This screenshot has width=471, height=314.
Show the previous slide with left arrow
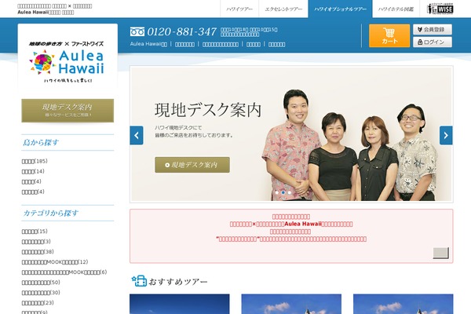pyautogui.click(x=137, y=135)
